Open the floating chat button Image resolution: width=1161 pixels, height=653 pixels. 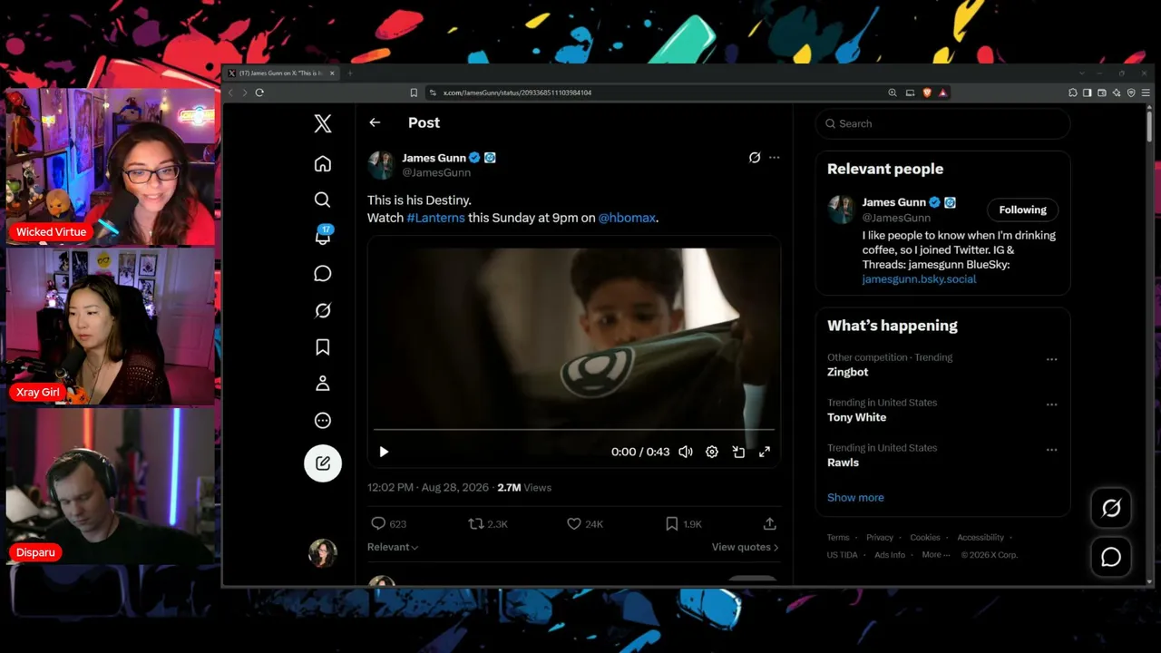1111,557
